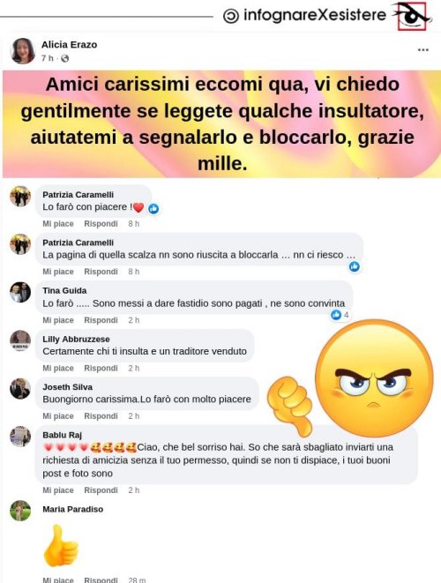The image size is (441, 583).
Task: Reply to Joseth Silva's comment via Rispondi
Action: 101,416
